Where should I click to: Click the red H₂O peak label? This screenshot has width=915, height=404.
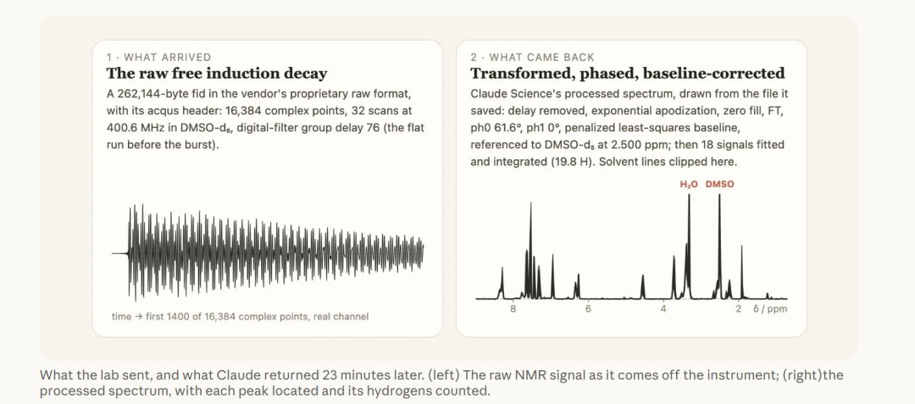pyautogui.click(x=689, y=185)
